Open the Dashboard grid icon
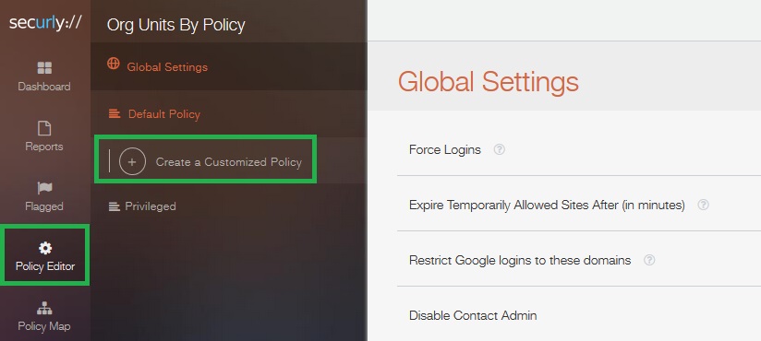The height and width of the screenshot is (341, 761). (x=44, y=68)
